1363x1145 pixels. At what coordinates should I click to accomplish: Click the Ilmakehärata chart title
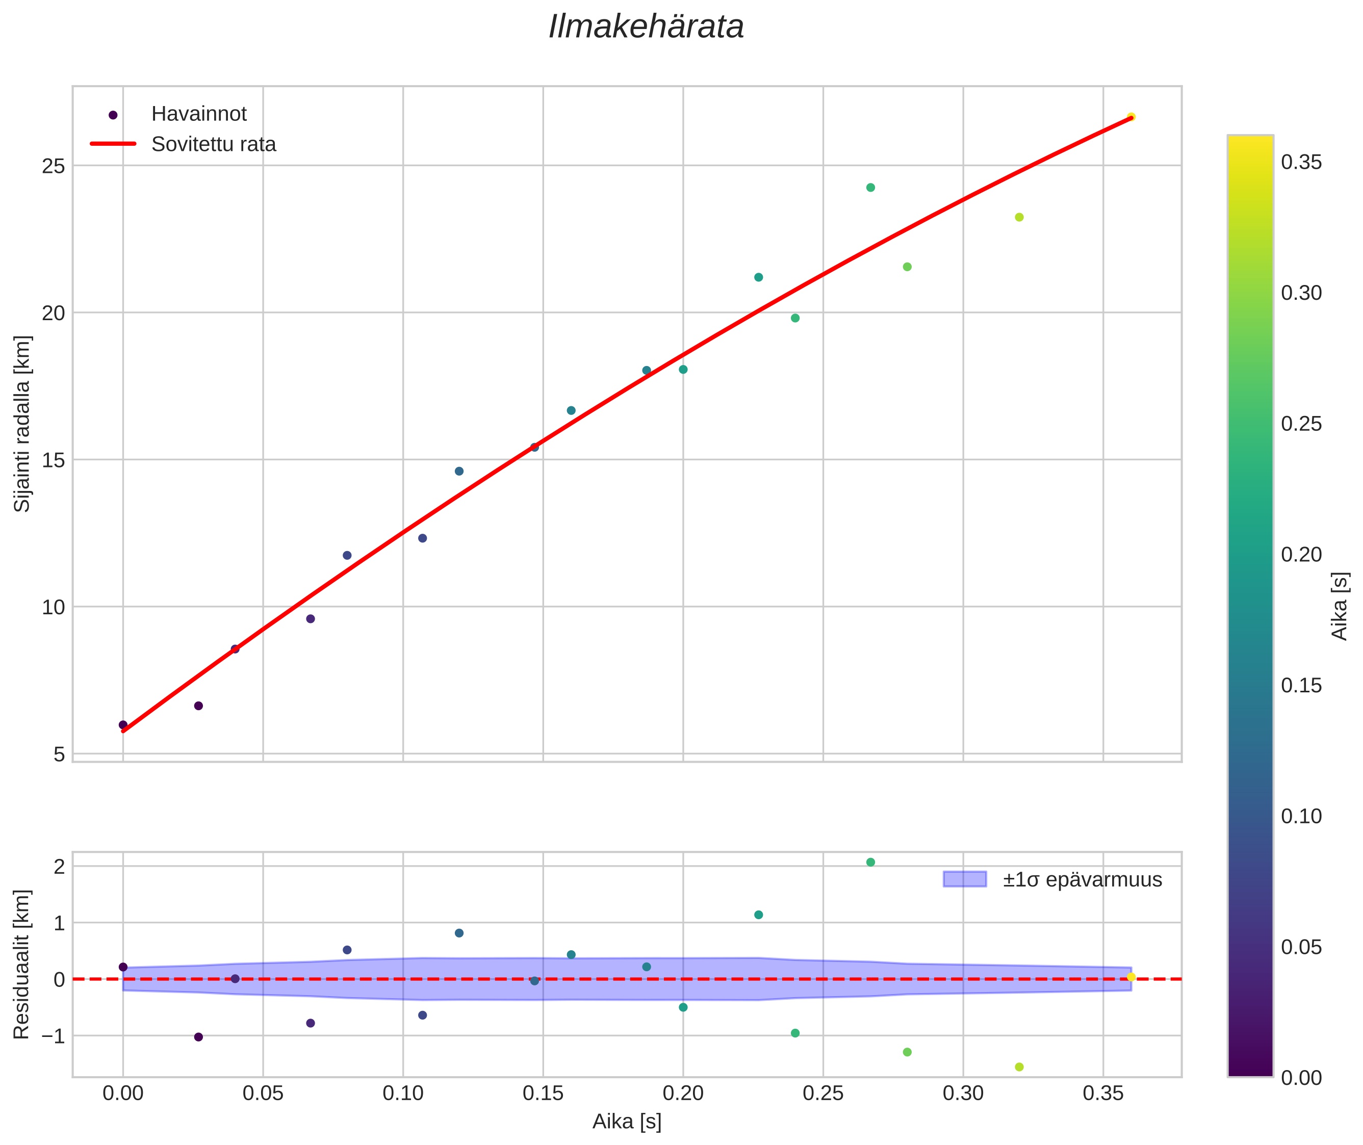tap(646, 27)
